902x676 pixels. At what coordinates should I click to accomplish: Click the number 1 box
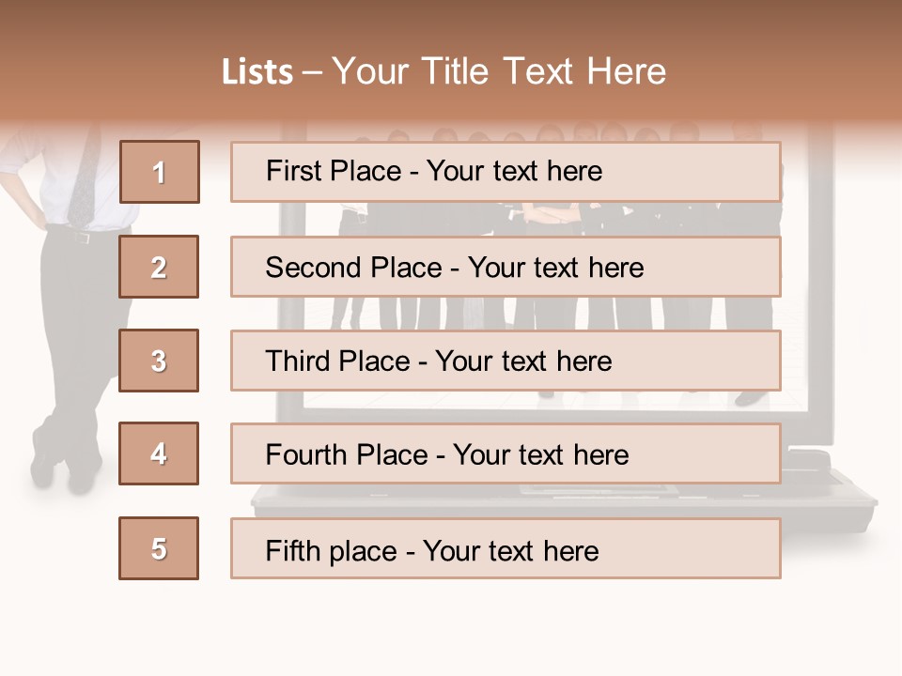[x=159, y=172]
